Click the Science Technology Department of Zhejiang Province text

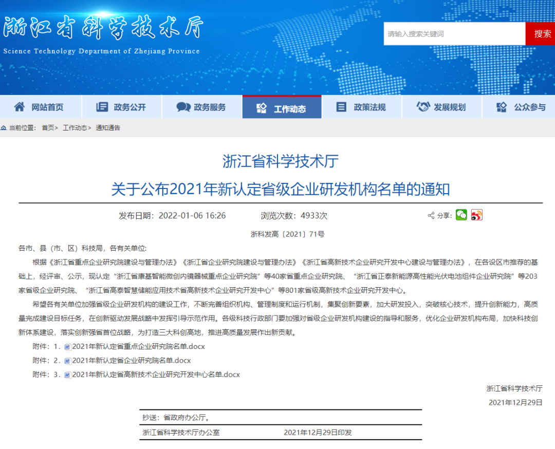pyautogui.click(x=102, y=51)
